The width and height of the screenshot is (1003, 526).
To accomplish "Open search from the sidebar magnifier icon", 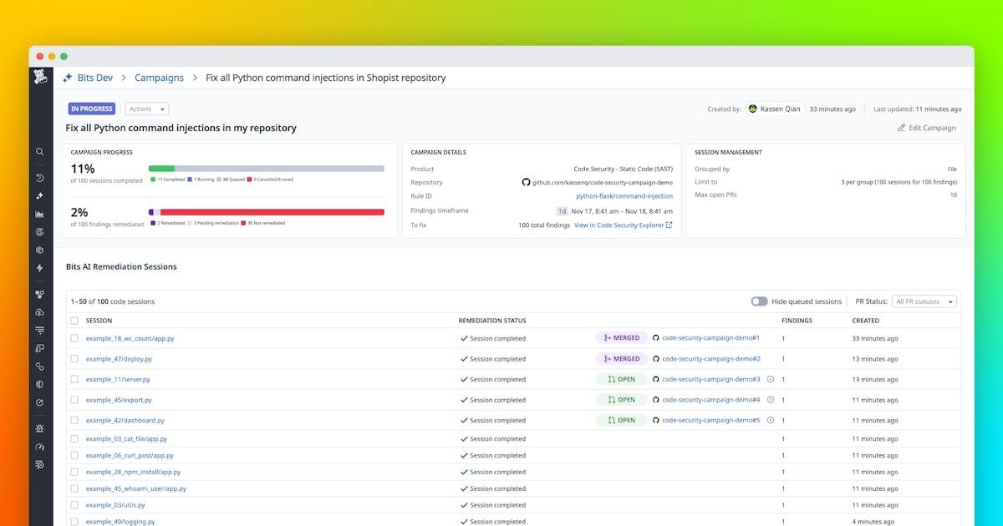I will (x=39, y=152).
